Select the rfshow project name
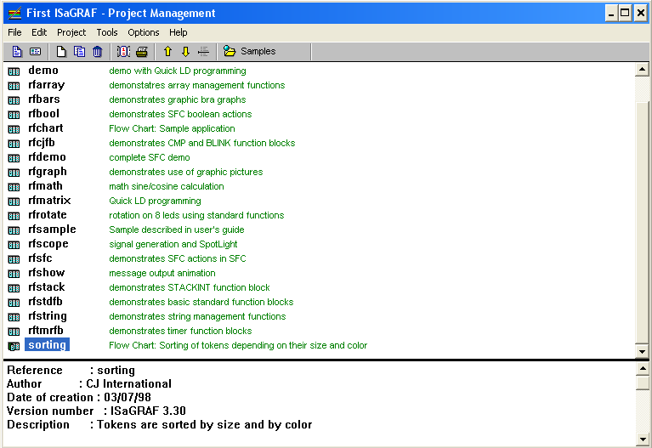Viewport: 652px width, 448px height. [x=47, y=273]
